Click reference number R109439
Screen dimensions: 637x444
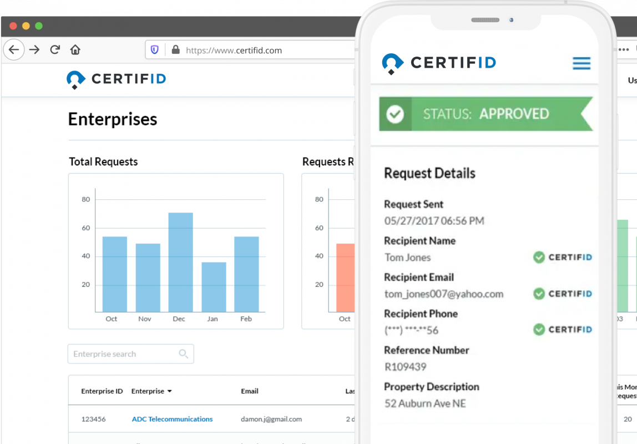[x=406, y=367]
